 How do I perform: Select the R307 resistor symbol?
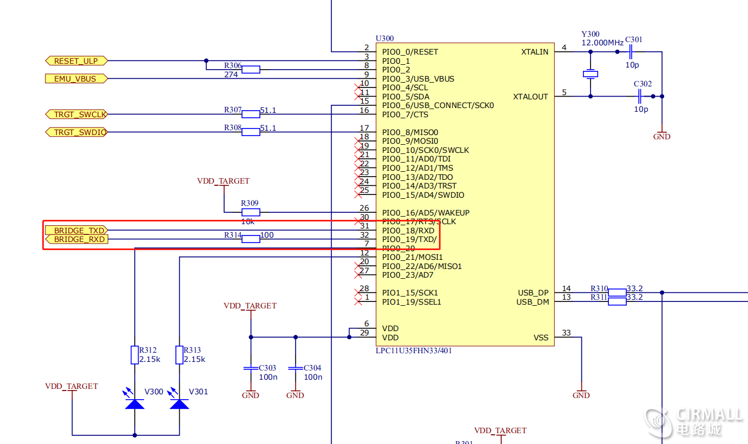click(x=251, y=114)
